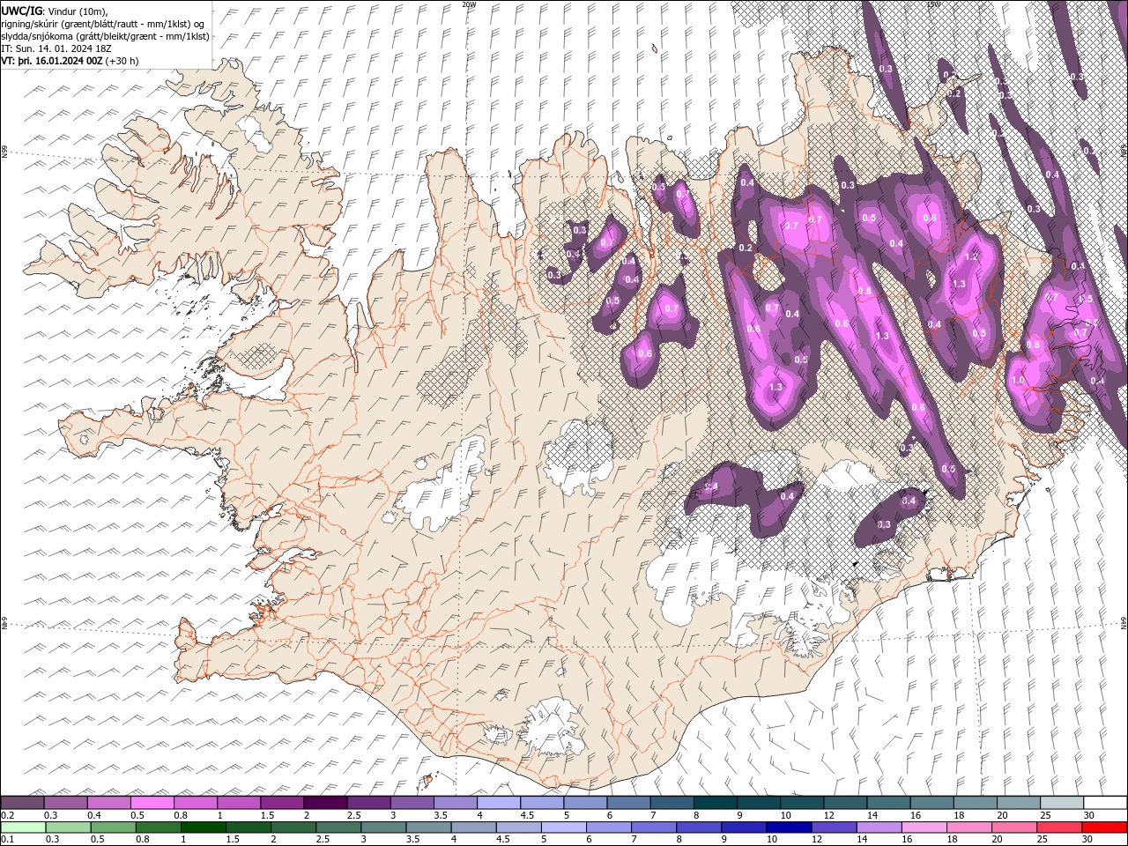Pick the lower legend swatch labeled 6
The width and height of the screenshot is (1128, 846).
pyautogui.click(x=609, y=827)
